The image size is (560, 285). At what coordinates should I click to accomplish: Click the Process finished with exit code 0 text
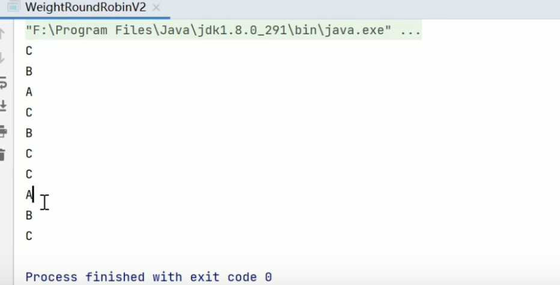[148, 277]
